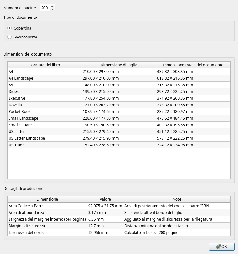238x254 pixels.
Task: Click the Numero di pagine input field
Action: [45, 8]
